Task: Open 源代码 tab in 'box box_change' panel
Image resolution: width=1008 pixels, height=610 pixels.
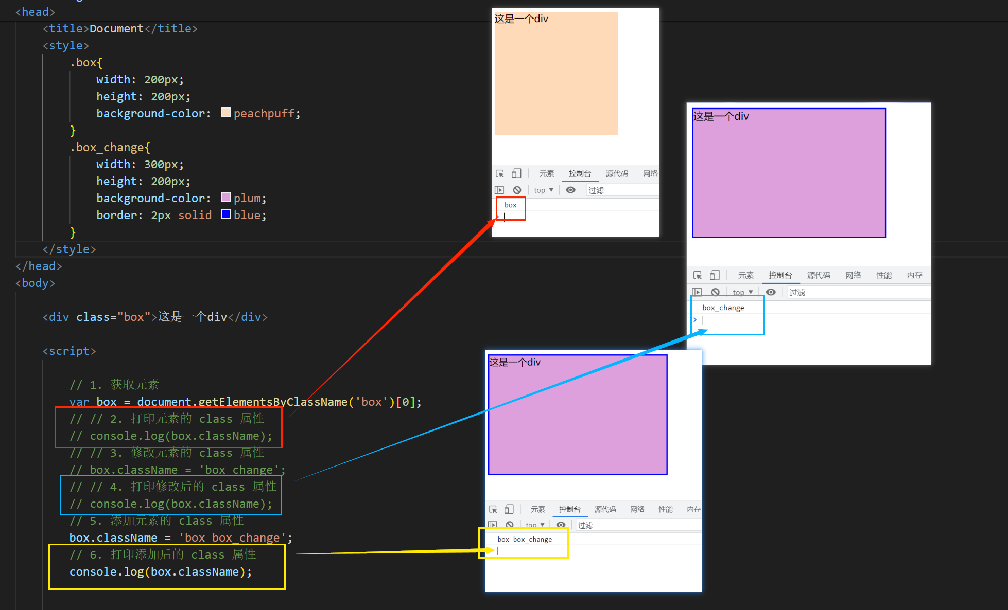Action: pyautogui.click(x=605, y=509)
